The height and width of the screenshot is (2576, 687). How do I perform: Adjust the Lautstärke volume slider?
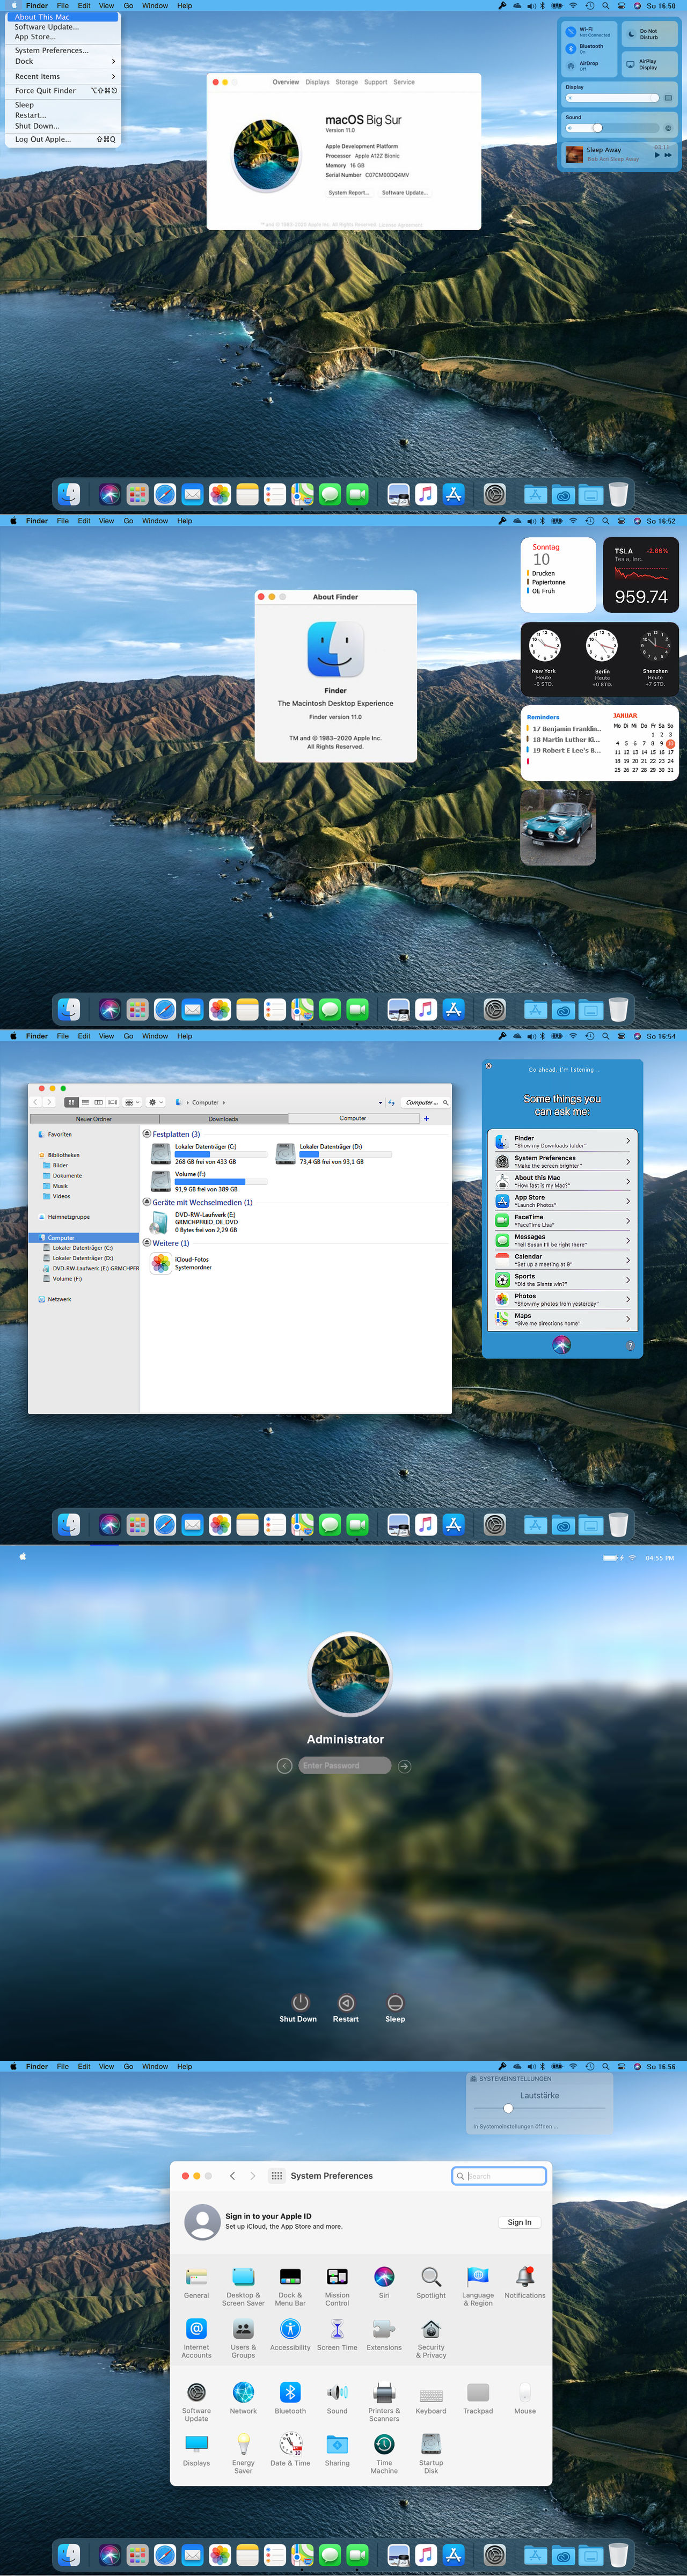[x=539, y=2108]
